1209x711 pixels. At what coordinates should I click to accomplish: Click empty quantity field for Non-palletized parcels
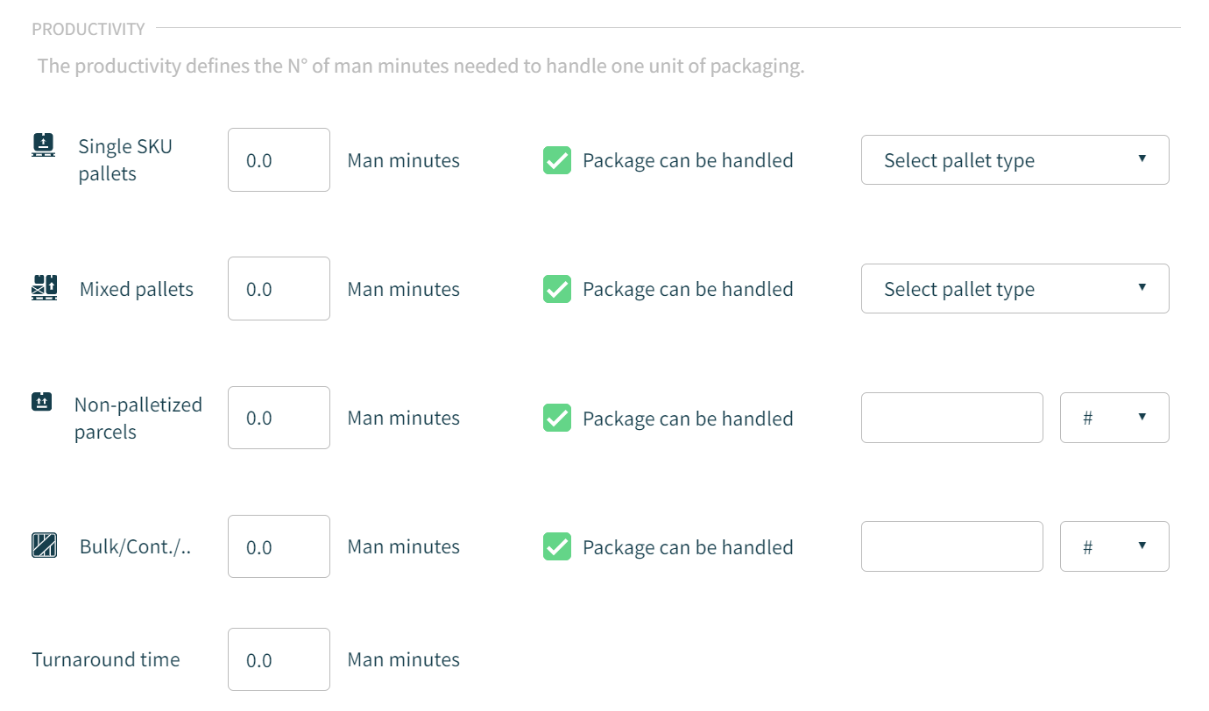[x=952, y=418]
